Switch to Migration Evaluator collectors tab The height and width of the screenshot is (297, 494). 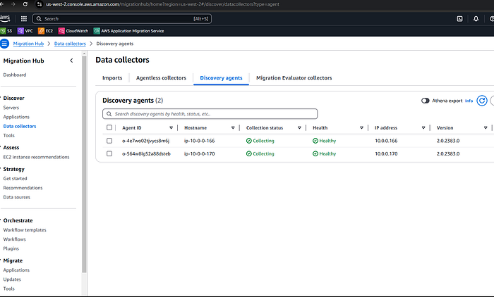(294, 78)
